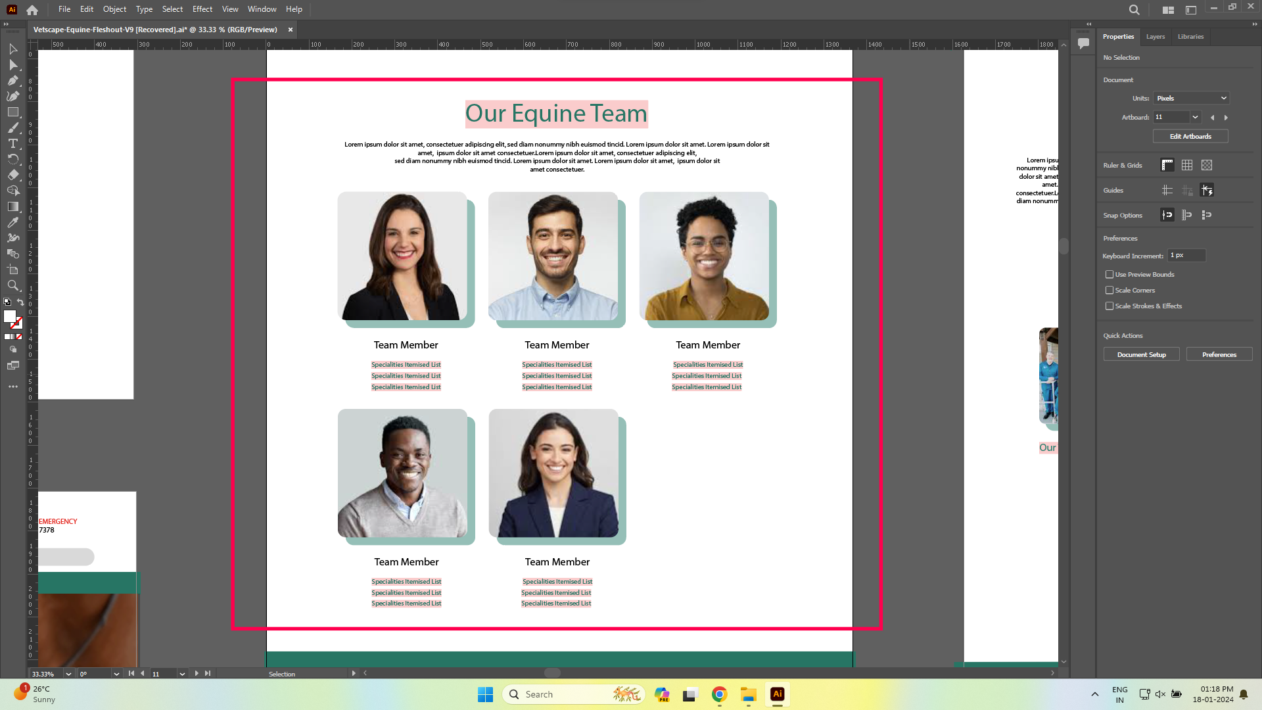Image resolution: width=1262 pixels, height=710 pixels.
Task: Click the Edit Artboards button
Action: click(1190, 136)
